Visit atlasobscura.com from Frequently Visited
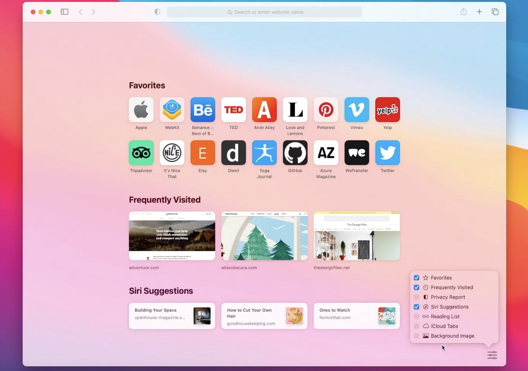This screenshot has height=371, width=528. [x=264, y=236]
